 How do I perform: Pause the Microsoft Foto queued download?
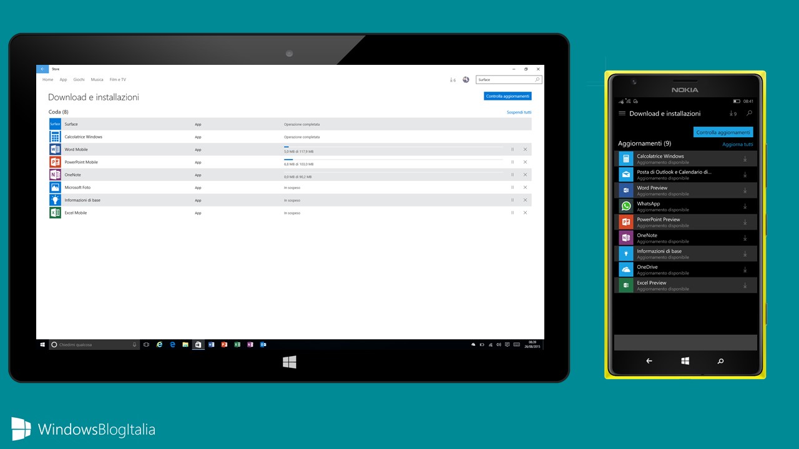(512, 188)
